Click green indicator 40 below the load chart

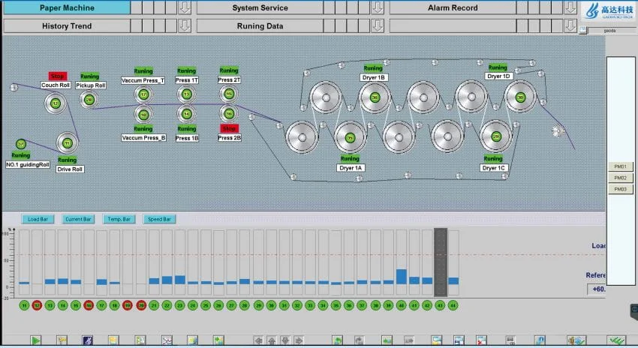(402, 305)
